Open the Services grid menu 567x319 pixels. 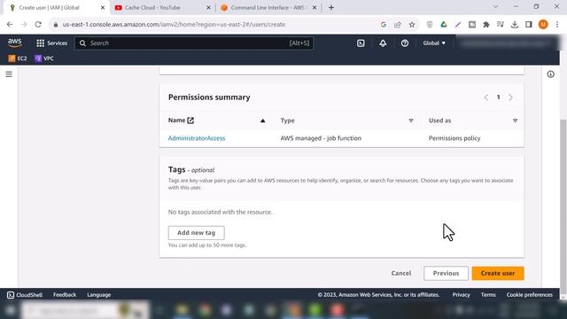coord(51,43)
